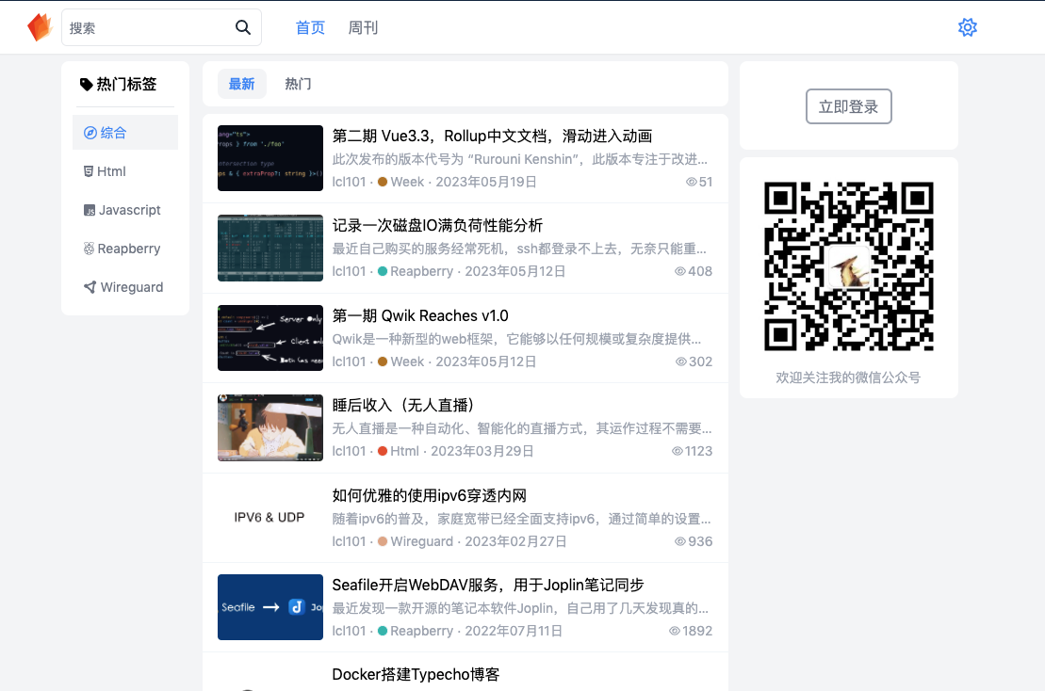Click date 2022年07月11日
The image size is (1045, 691).
click(x=514, y=631)
